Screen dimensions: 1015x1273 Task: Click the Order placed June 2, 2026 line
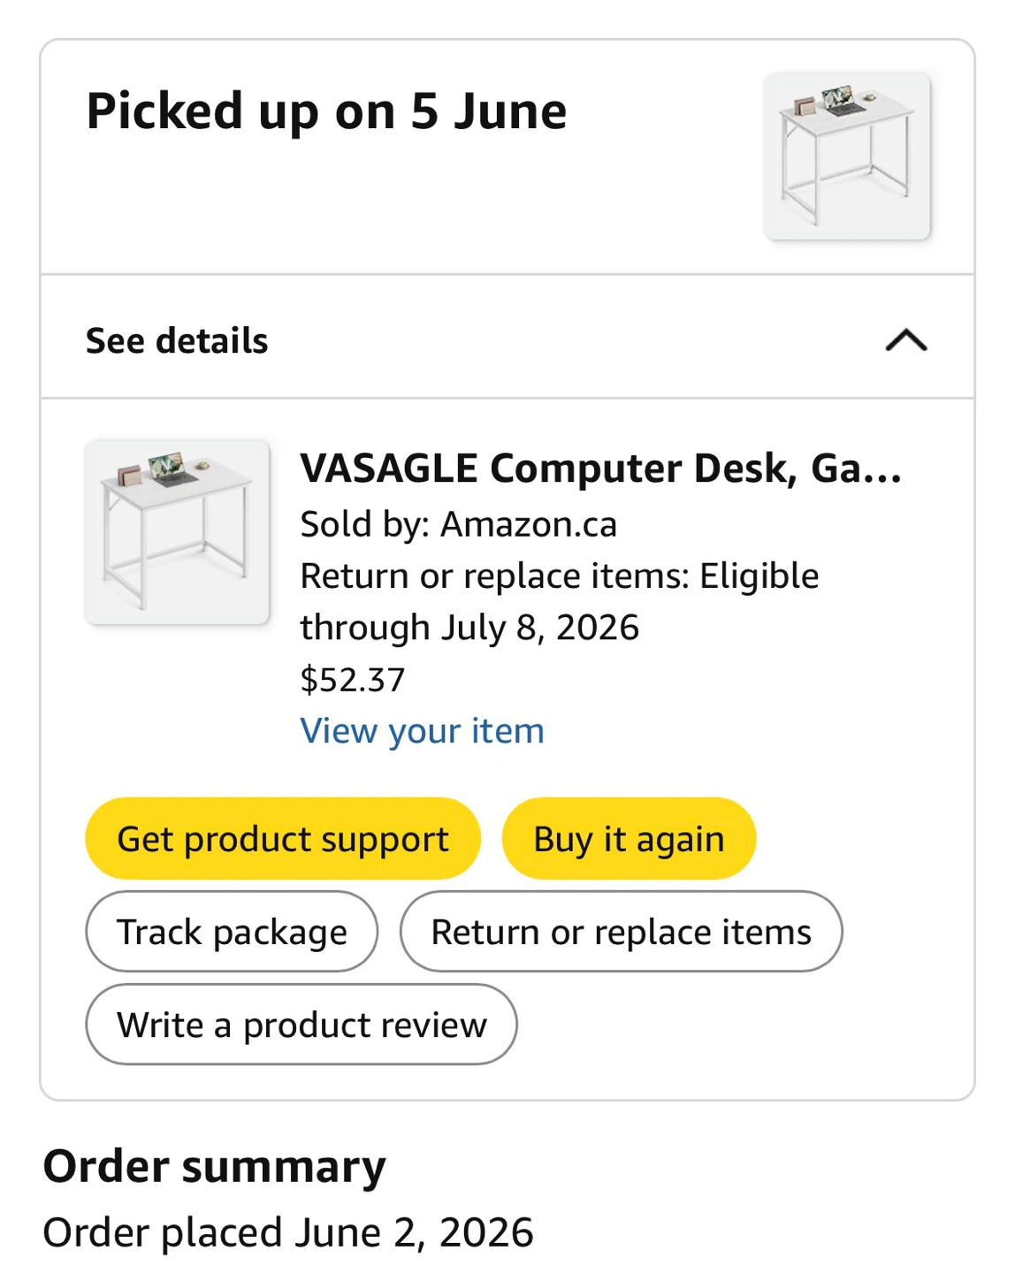coord(288,1232)
